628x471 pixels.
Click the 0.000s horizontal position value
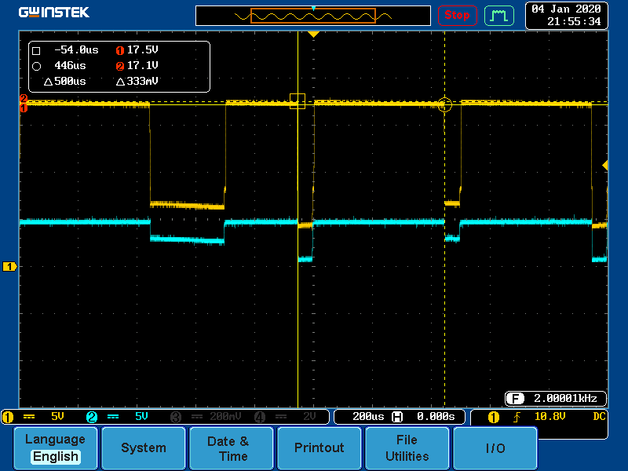(x=436, y=417)
